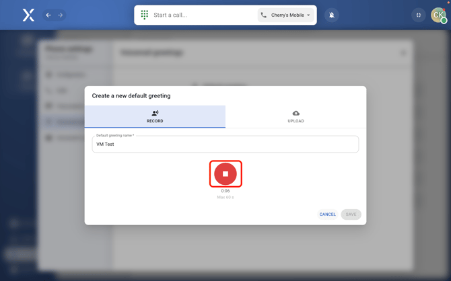This screenshot has width=451, height=281.
Task: Cancel the new greeting dialog
Action: point(328,214)
